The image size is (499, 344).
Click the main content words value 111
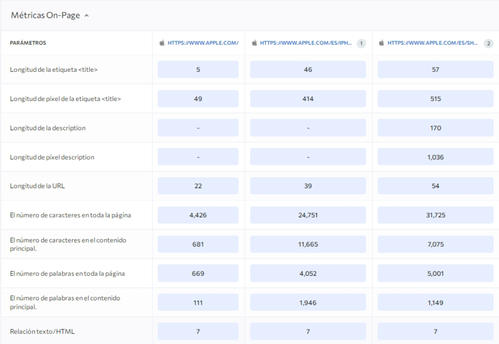[198, 303]
